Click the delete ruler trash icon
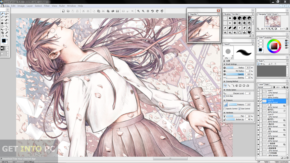Viewport: 290px width, 163px height. coord(287,64)
